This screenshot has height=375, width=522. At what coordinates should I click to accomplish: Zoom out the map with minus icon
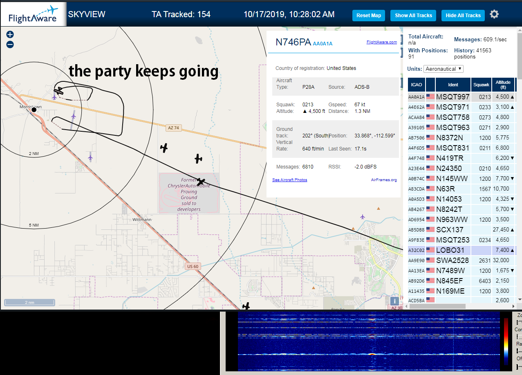click(x=10, y=45)
